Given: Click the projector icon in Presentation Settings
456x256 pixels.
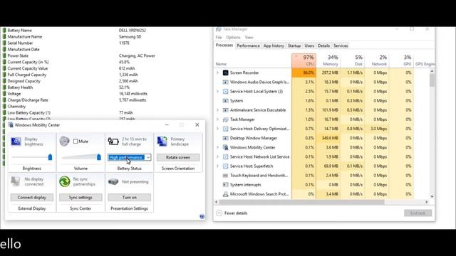Looking at the screenshot, I should [113, 182].
